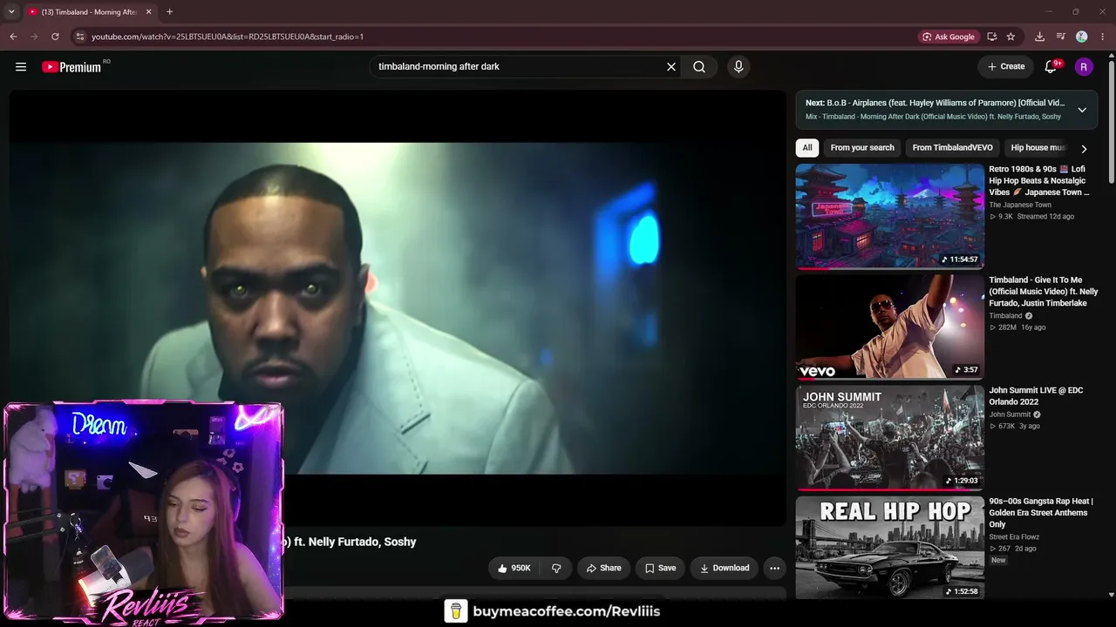1116x627 pixels.
Task: Click the '282M' view count text
Action: [x=1008, y=327]
